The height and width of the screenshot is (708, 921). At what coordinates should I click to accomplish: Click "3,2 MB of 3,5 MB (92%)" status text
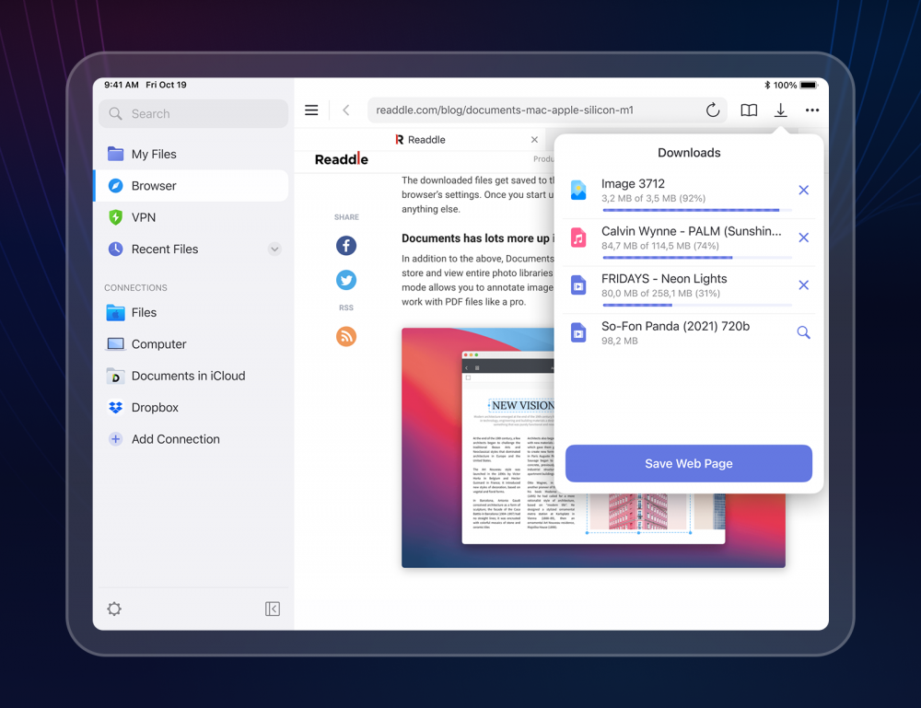click(x=653, y=199)
